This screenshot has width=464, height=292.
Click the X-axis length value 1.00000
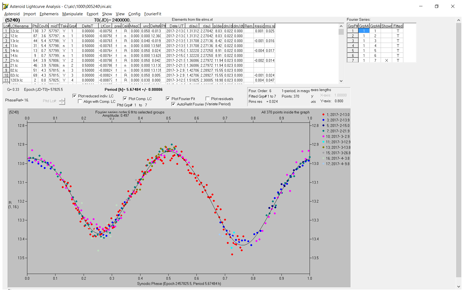pyautogui.click(x=340, y=95)
